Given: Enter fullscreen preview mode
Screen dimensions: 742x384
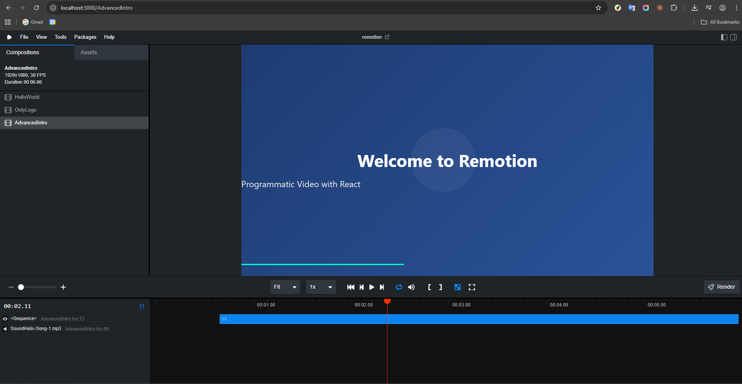Looking at the screenshot, I should (x=472, y=287).
